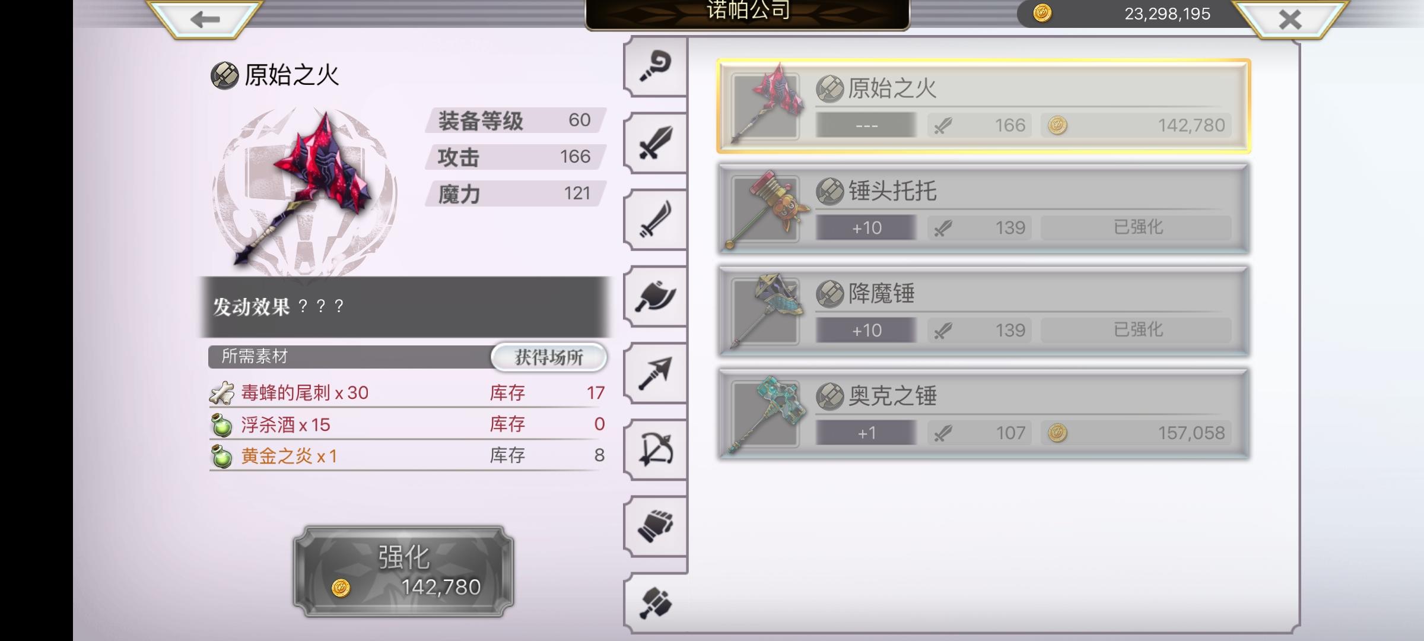Viewport: 1424px width, 641px height.
Task: Select the sword weapon category tab
Action: pyautogui.click(x=656, y=143)
